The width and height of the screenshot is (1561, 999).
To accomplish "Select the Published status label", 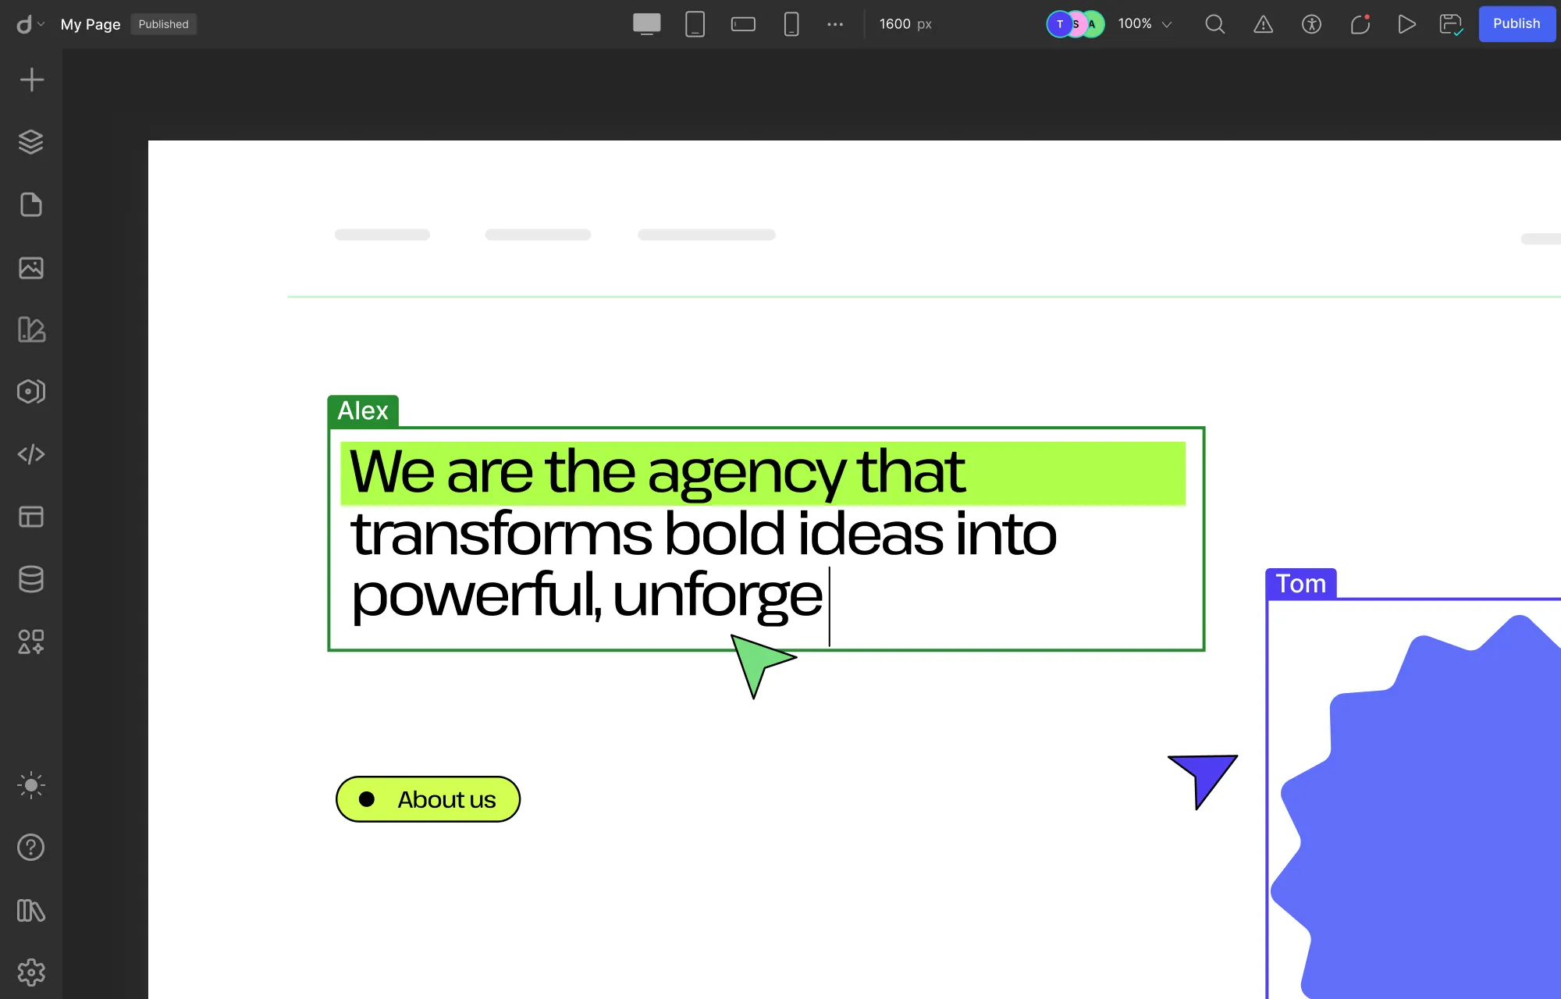I will point(163,24).
